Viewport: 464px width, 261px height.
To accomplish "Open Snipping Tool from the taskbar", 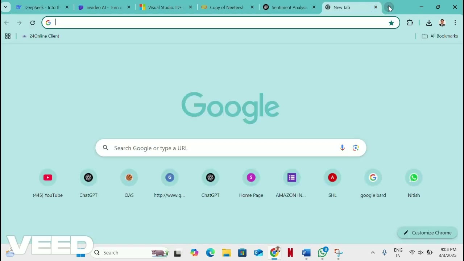I will click(x=339, y=253).
